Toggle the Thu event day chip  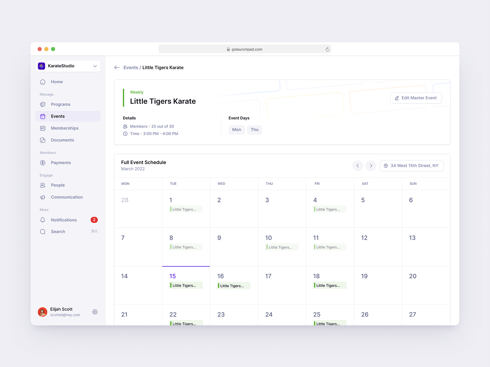[254, 130]
